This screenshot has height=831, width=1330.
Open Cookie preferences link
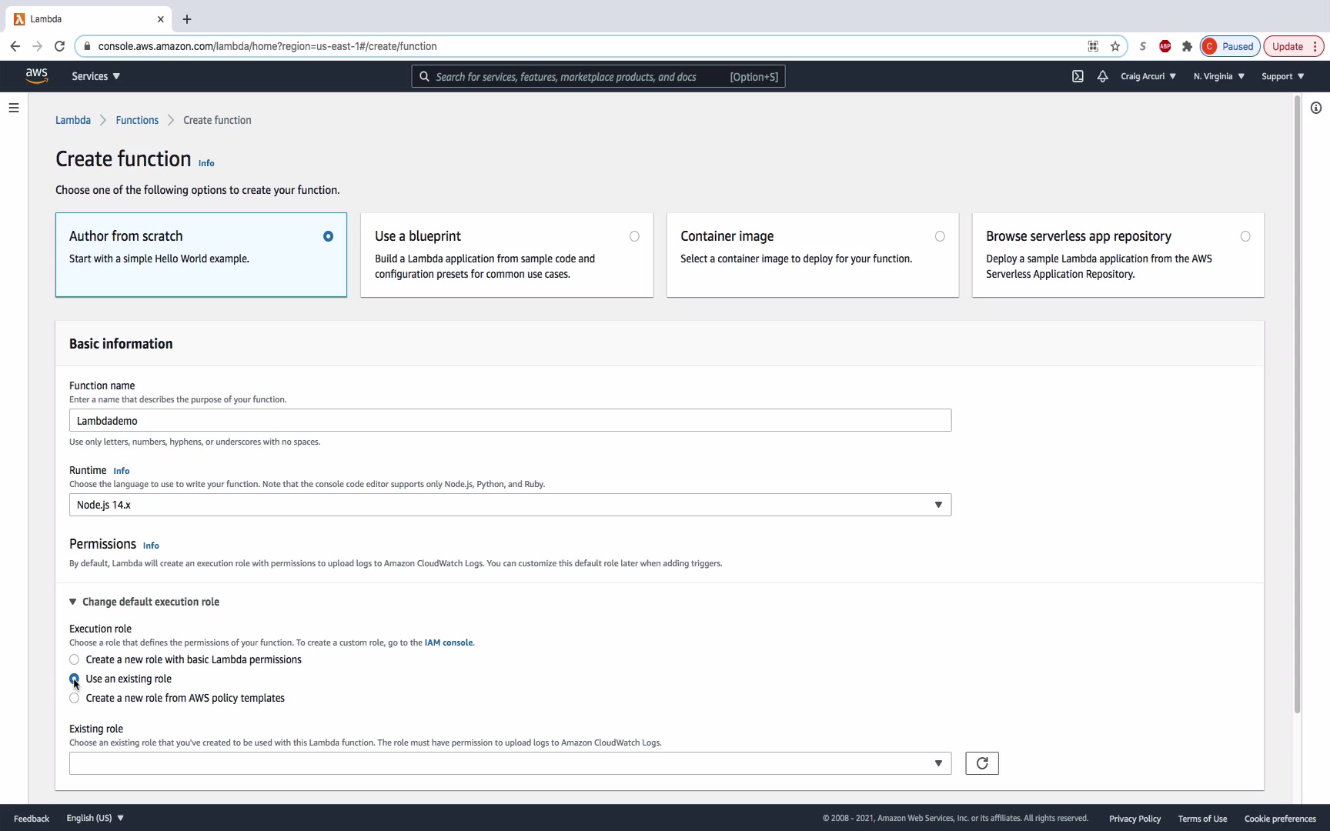click(1280, 819)
